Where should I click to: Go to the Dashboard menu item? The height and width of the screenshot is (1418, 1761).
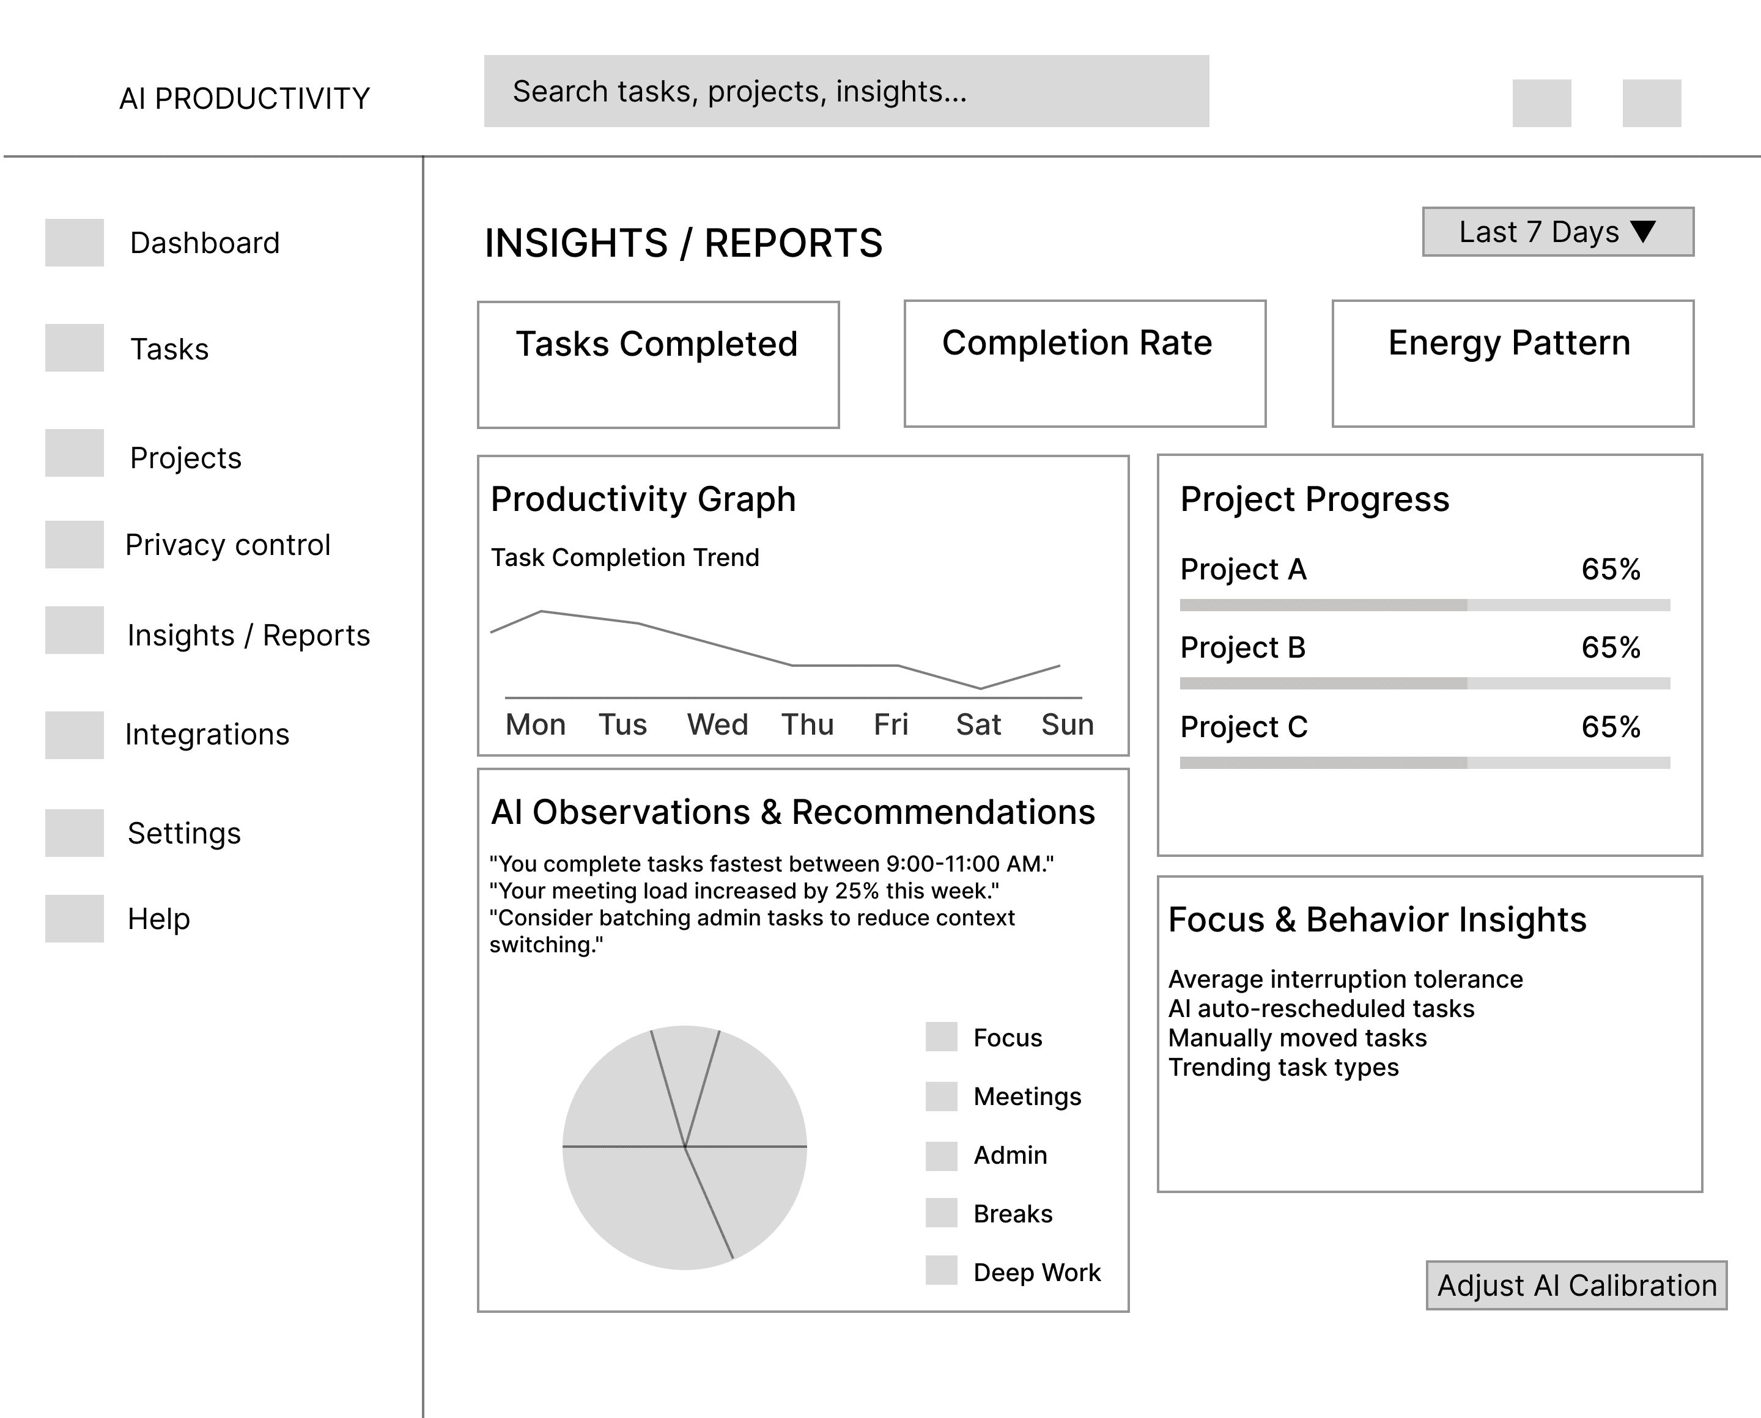(x=204, y=243)
